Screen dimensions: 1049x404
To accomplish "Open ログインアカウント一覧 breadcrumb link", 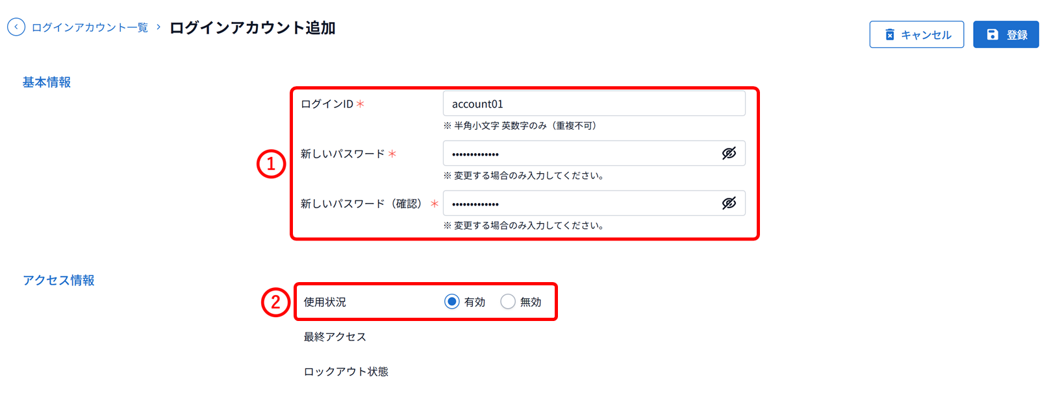I will 90,27.
